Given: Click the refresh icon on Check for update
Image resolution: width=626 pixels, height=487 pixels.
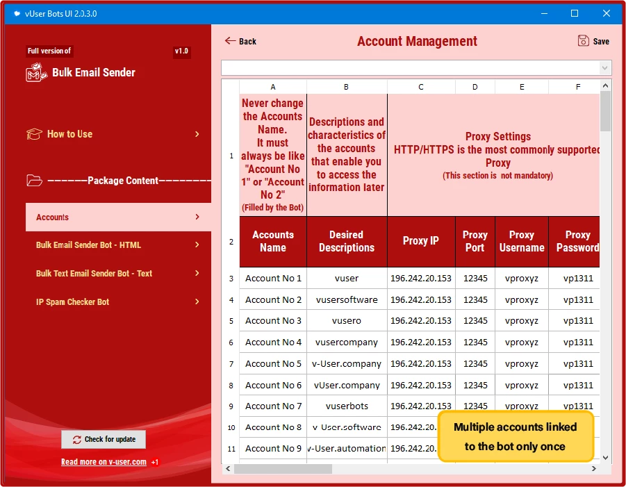Looking at the screenshot, I should pyautogui.click(x=76, y=440).
